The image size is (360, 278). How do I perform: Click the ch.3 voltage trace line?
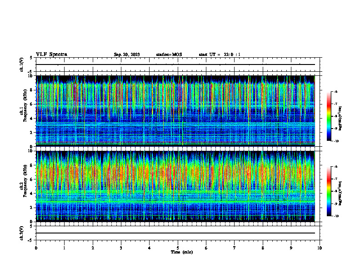[x=175, y=233]
